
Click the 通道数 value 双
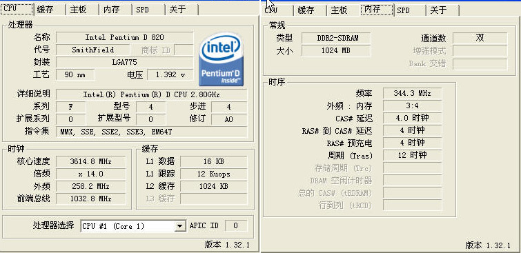pos(480,38)
